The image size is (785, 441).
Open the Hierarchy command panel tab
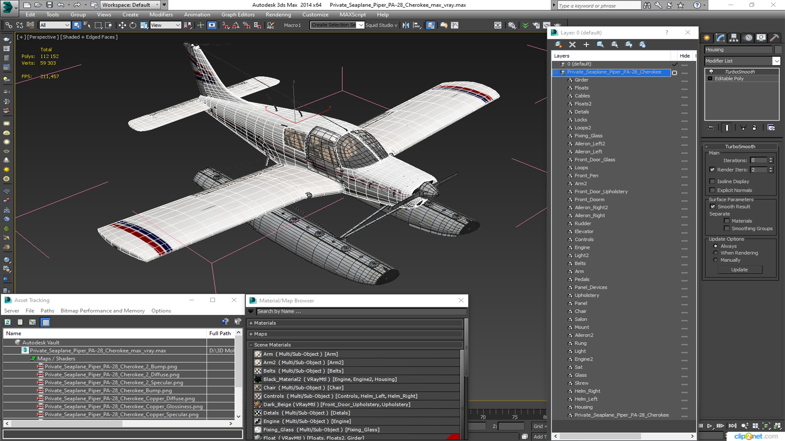(x=734, y=38)
